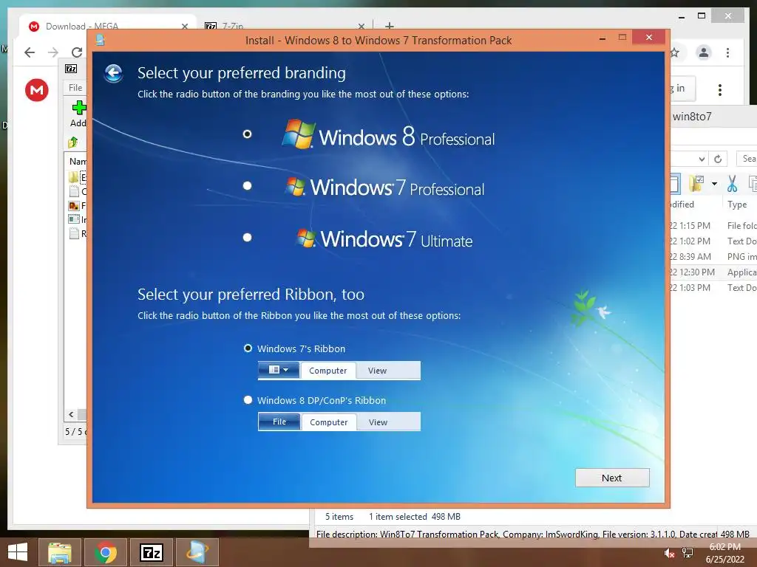
Task: Click File tab in Windows 8 ribbon preview
Action: coord(279,422)
